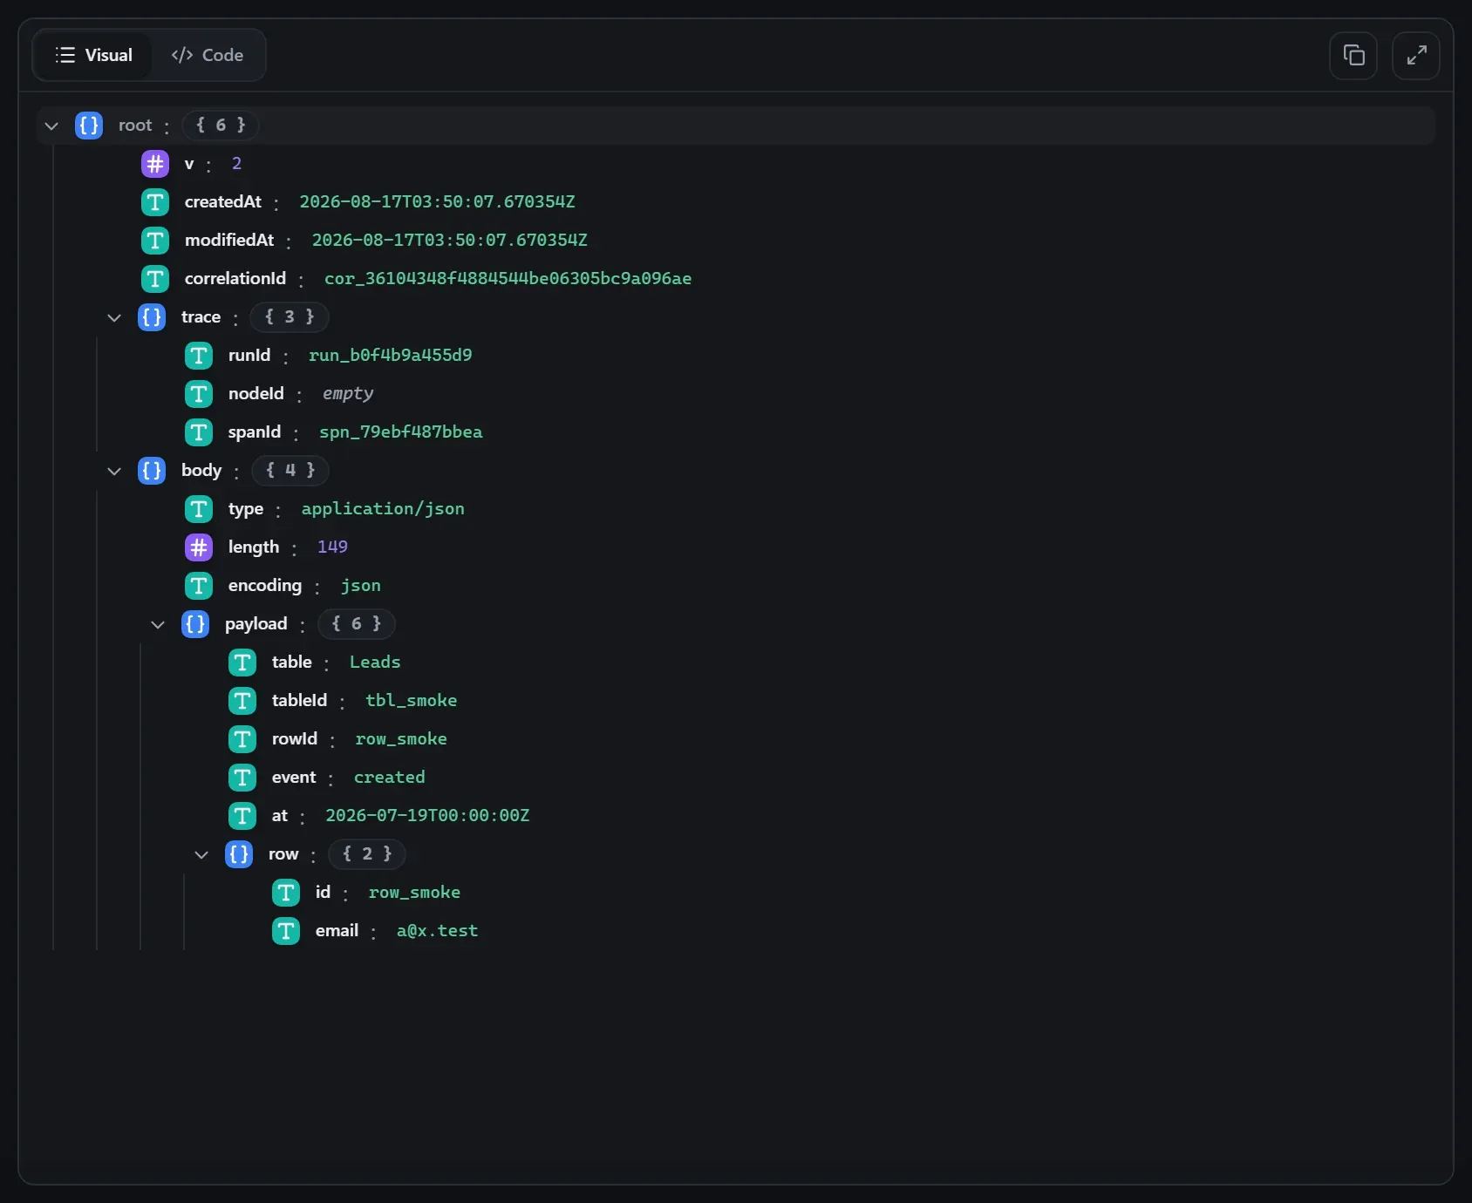Click the number icon beside v
1472x1203 pixels.
click(x=155, y=164)
